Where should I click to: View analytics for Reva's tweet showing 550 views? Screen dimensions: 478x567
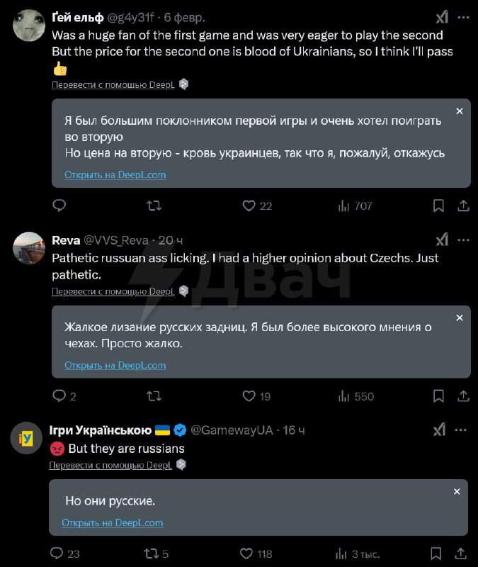tap(342, 396)
